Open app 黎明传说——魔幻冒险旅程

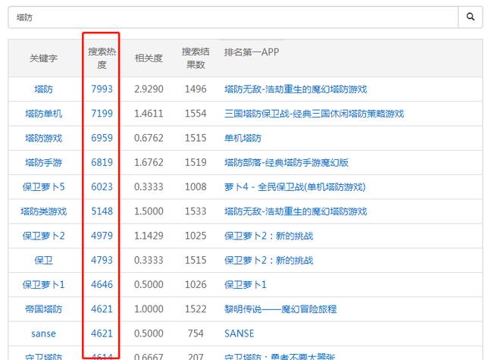[280, 309]
